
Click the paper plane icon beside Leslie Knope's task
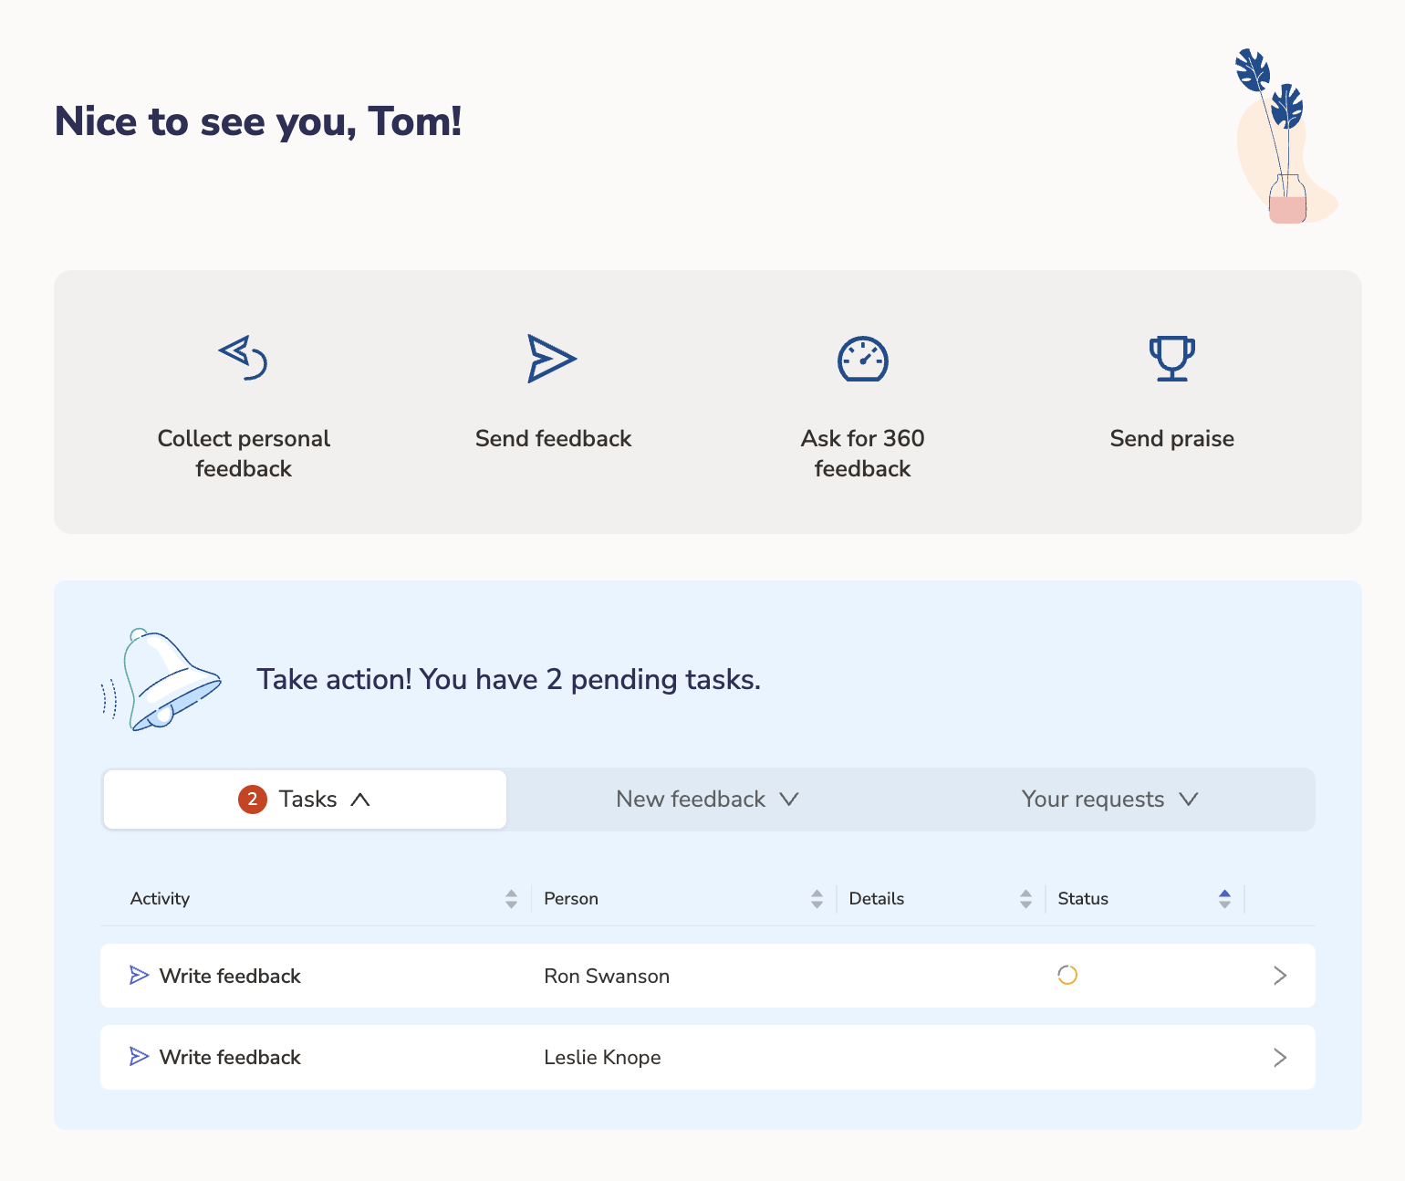pos(139,1057)
